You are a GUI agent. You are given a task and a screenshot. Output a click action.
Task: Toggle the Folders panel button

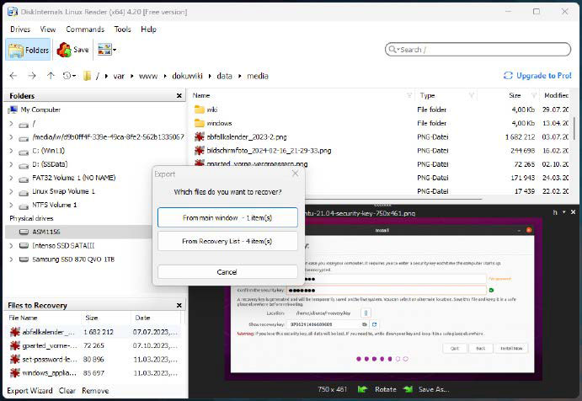pyautogui.click(x=28, y=50)
